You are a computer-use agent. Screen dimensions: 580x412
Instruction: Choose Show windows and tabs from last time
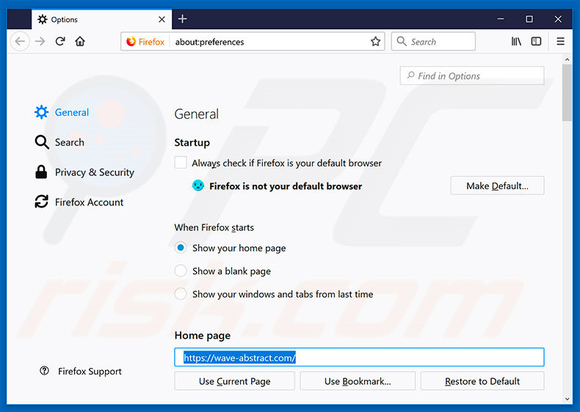tap(181, 294)
